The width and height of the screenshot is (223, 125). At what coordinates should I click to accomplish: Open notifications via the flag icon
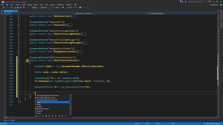(181, 1)
